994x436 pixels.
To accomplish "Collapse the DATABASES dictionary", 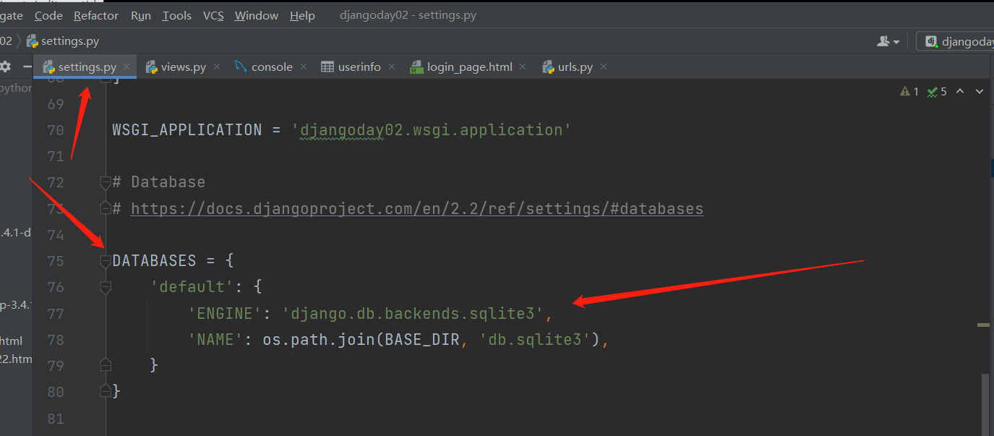I will pos(106,261).
